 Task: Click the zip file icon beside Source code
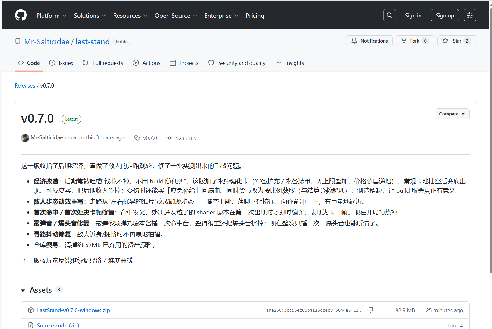tap(31, 325)
